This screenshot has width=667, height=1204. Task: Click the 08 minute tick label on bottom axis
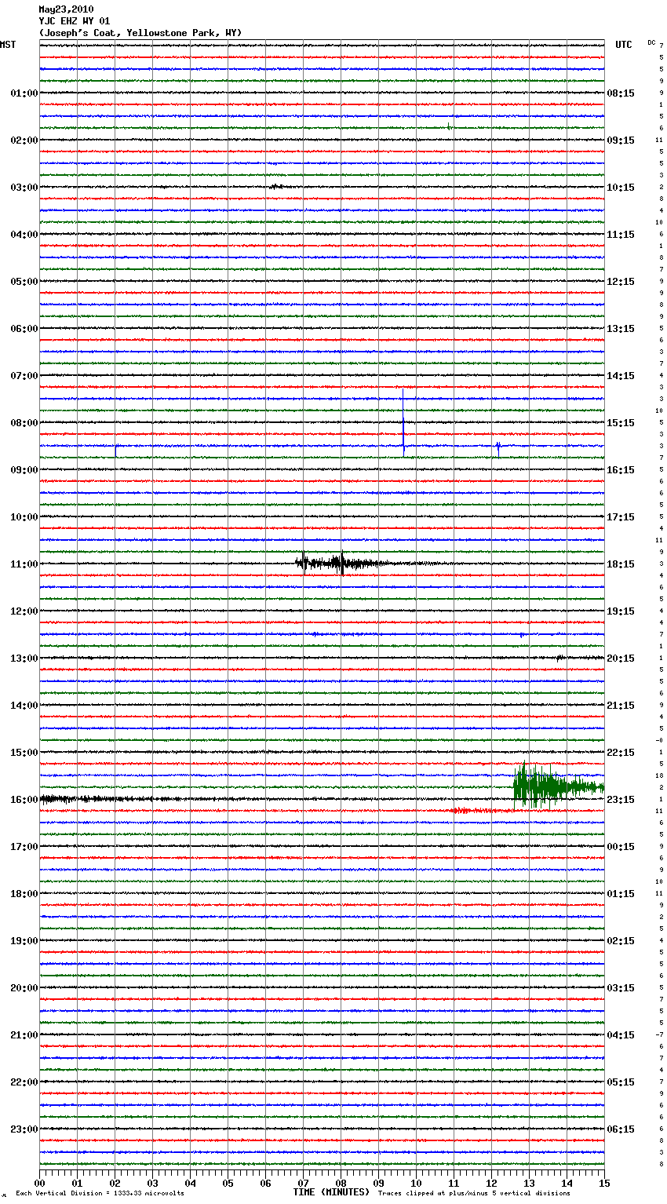pos(341,1183)
